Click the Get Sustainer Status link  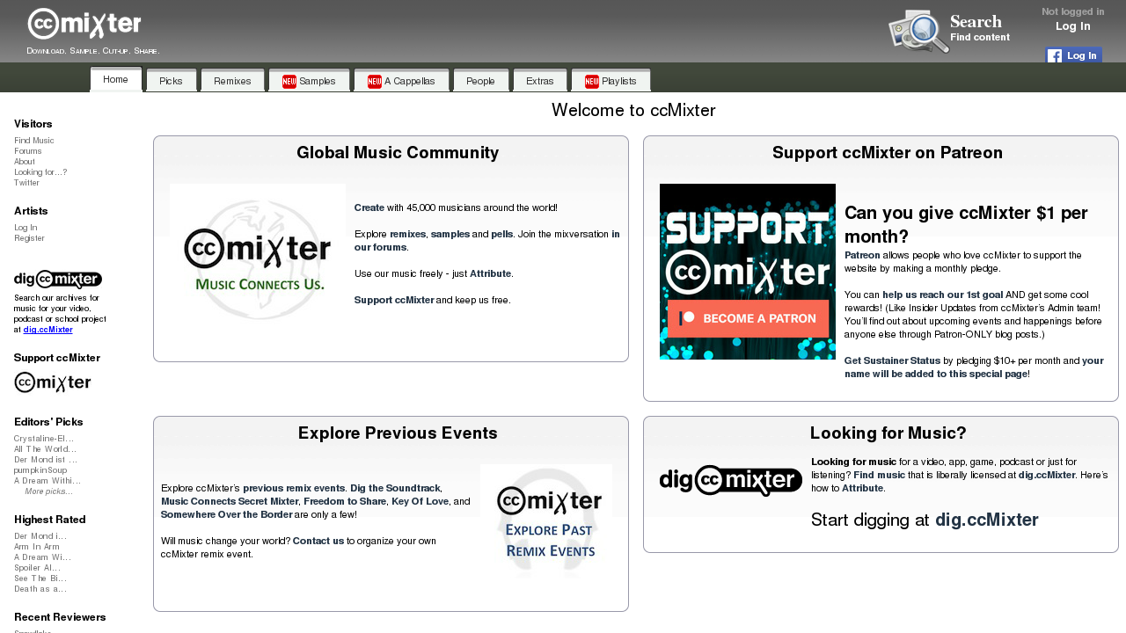click(892, 360)
